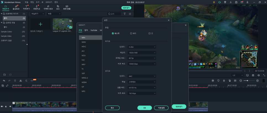Click the timeline zoom slider handle
Viewport: 267px width, 113px height.
coord(247,80)
